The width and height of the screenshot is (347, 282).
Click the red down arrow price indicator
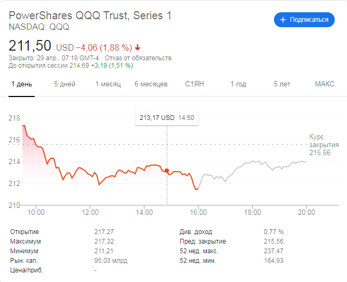[x=138, y=47]
